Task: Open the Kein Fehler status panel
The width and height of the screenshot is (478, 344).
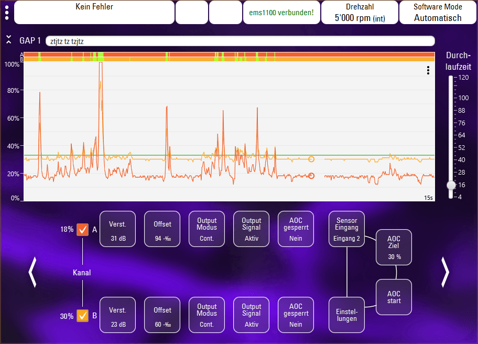Action: (x=94, y=13)
